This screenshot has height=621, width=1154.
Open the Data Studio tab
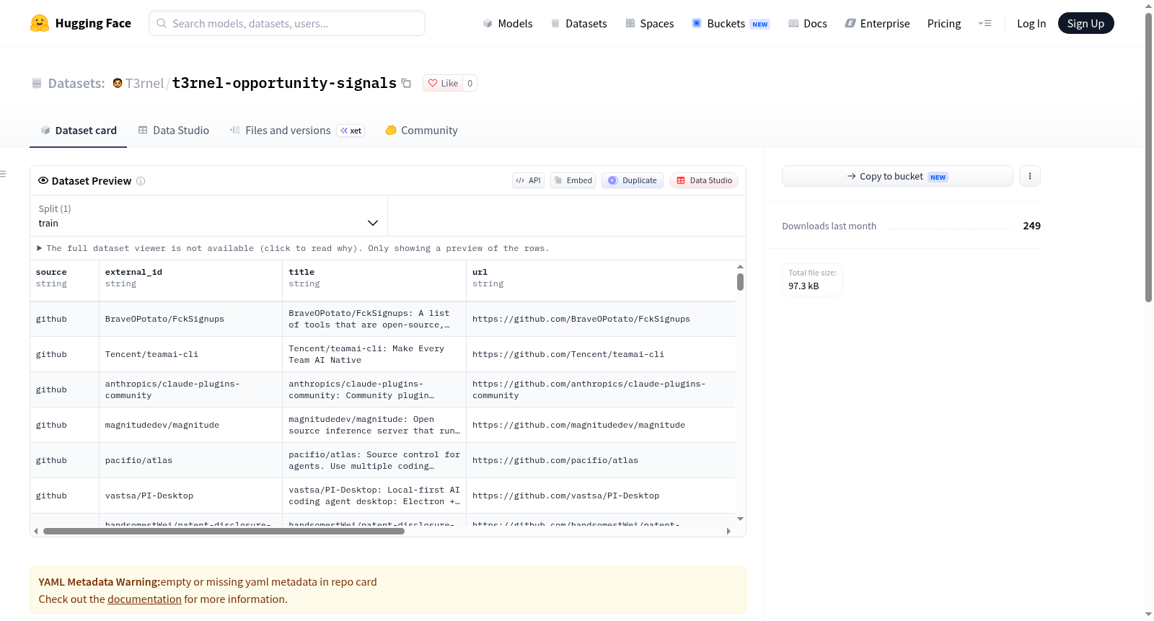(173, 131)
